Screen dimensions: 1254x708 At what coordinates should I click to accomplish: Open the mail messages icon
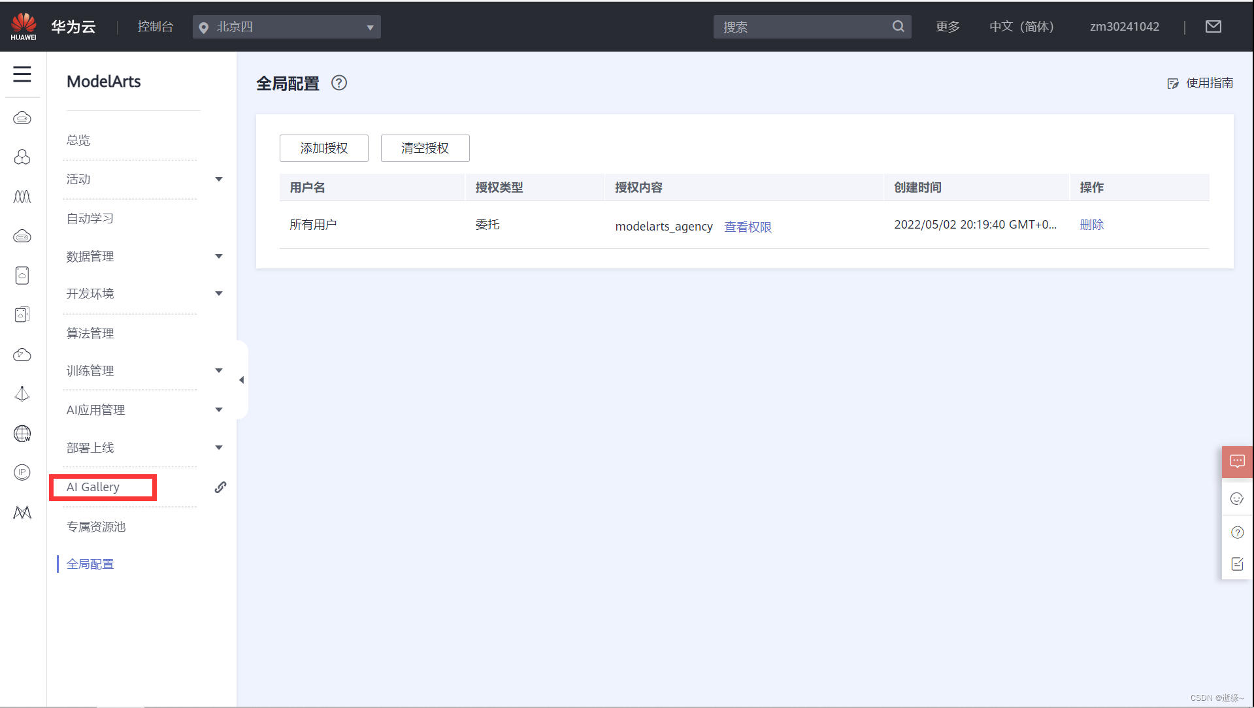[x=1213, y=26]
